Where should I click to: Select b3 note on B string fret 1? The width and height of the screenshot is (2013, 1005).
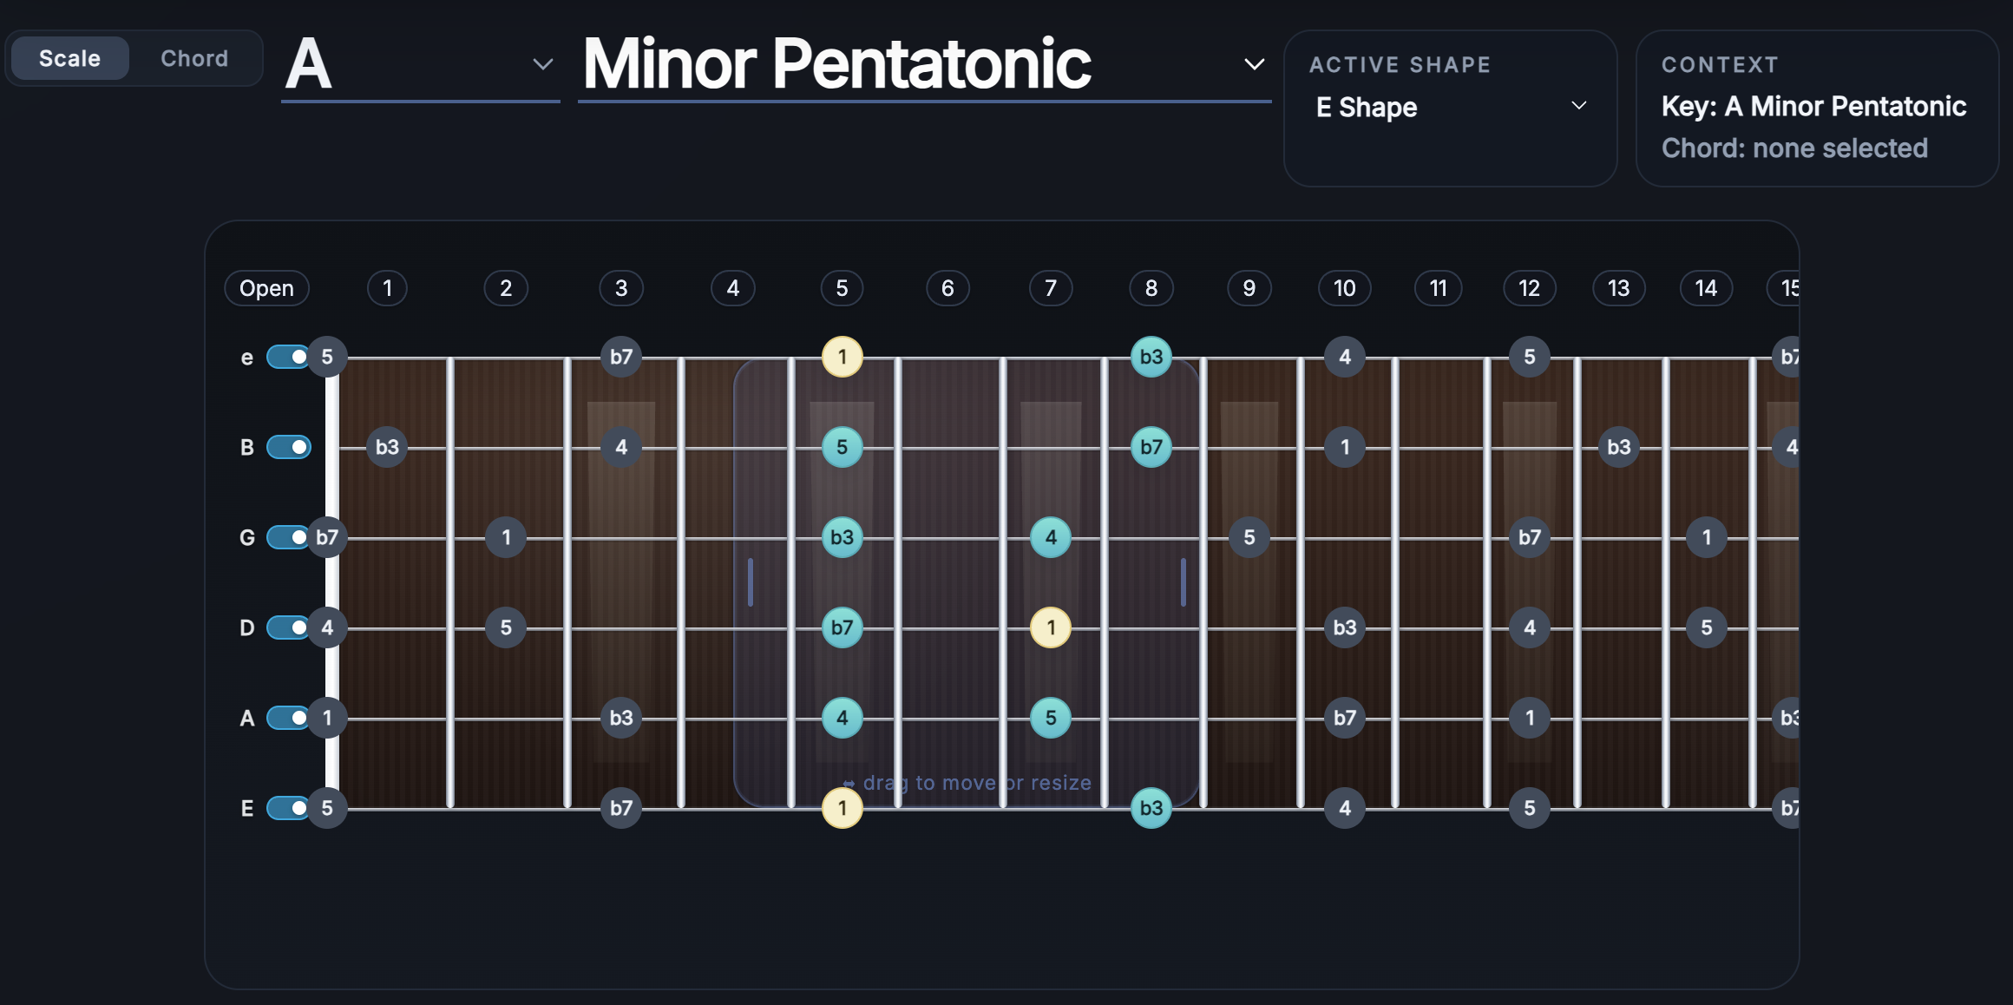pyautogui.click(x=387, y=447)
